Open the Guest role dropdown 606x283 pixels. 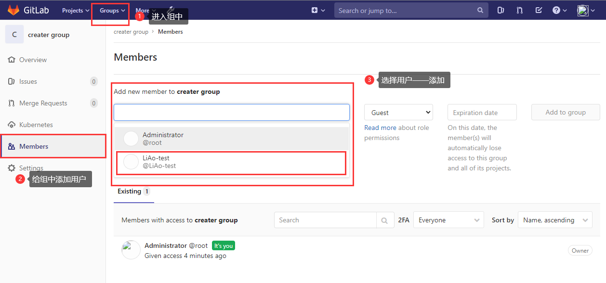click(398, 112)
